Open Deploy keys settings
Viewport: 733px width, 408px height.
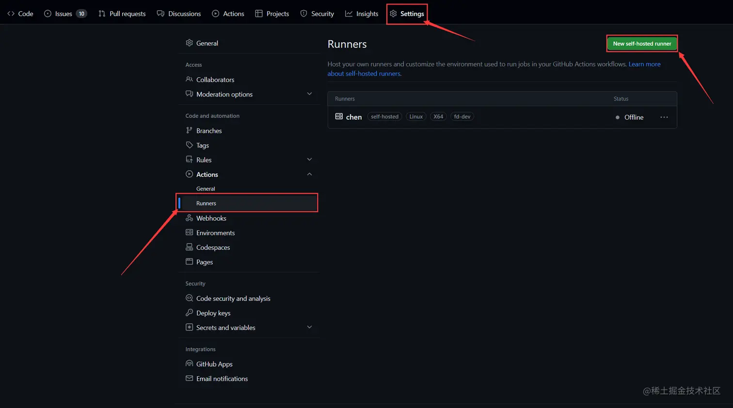[x=213, y=313]
